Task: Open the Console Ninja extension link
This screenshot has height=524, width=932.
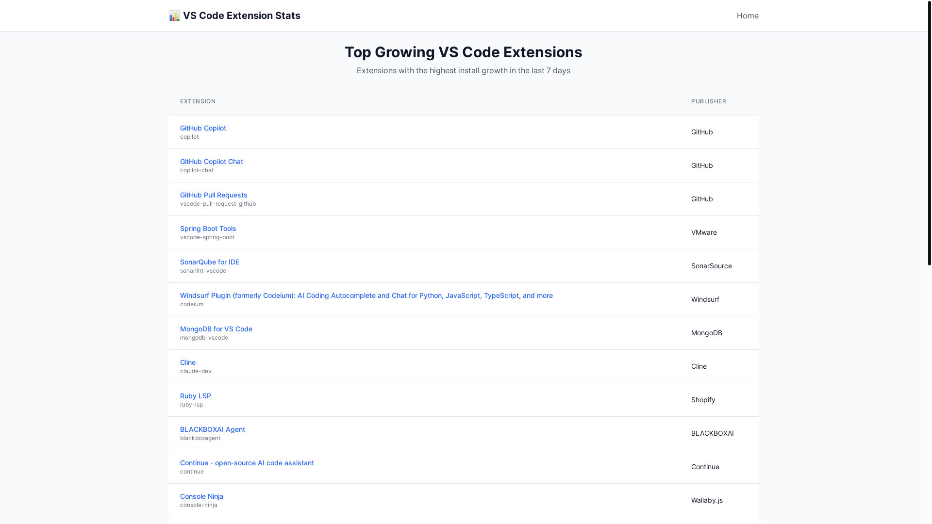Action: click(201, 496)
